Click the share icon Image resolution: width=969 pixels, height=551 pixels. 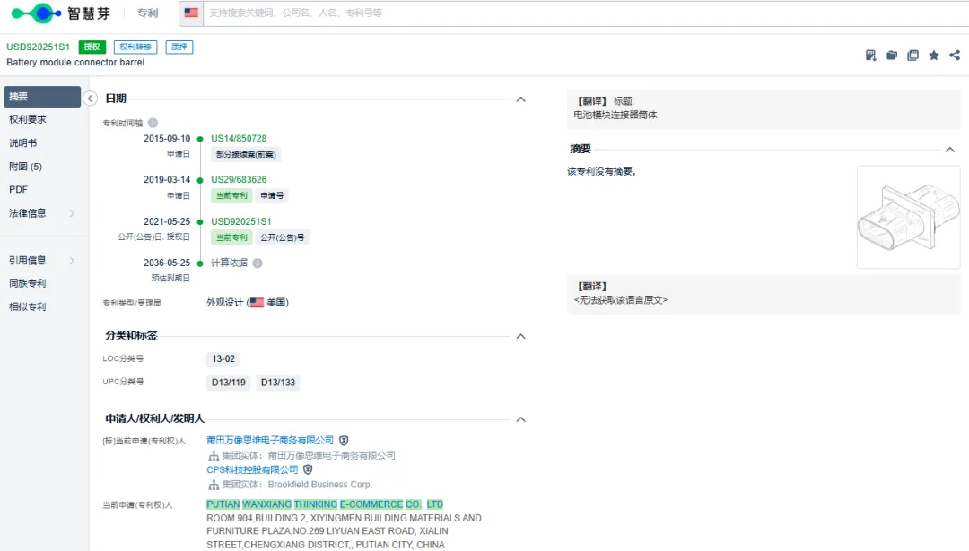click(x=955, y=56)
